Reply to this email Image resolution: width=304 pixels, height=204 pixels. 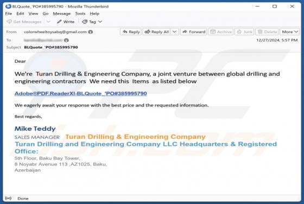131,32
